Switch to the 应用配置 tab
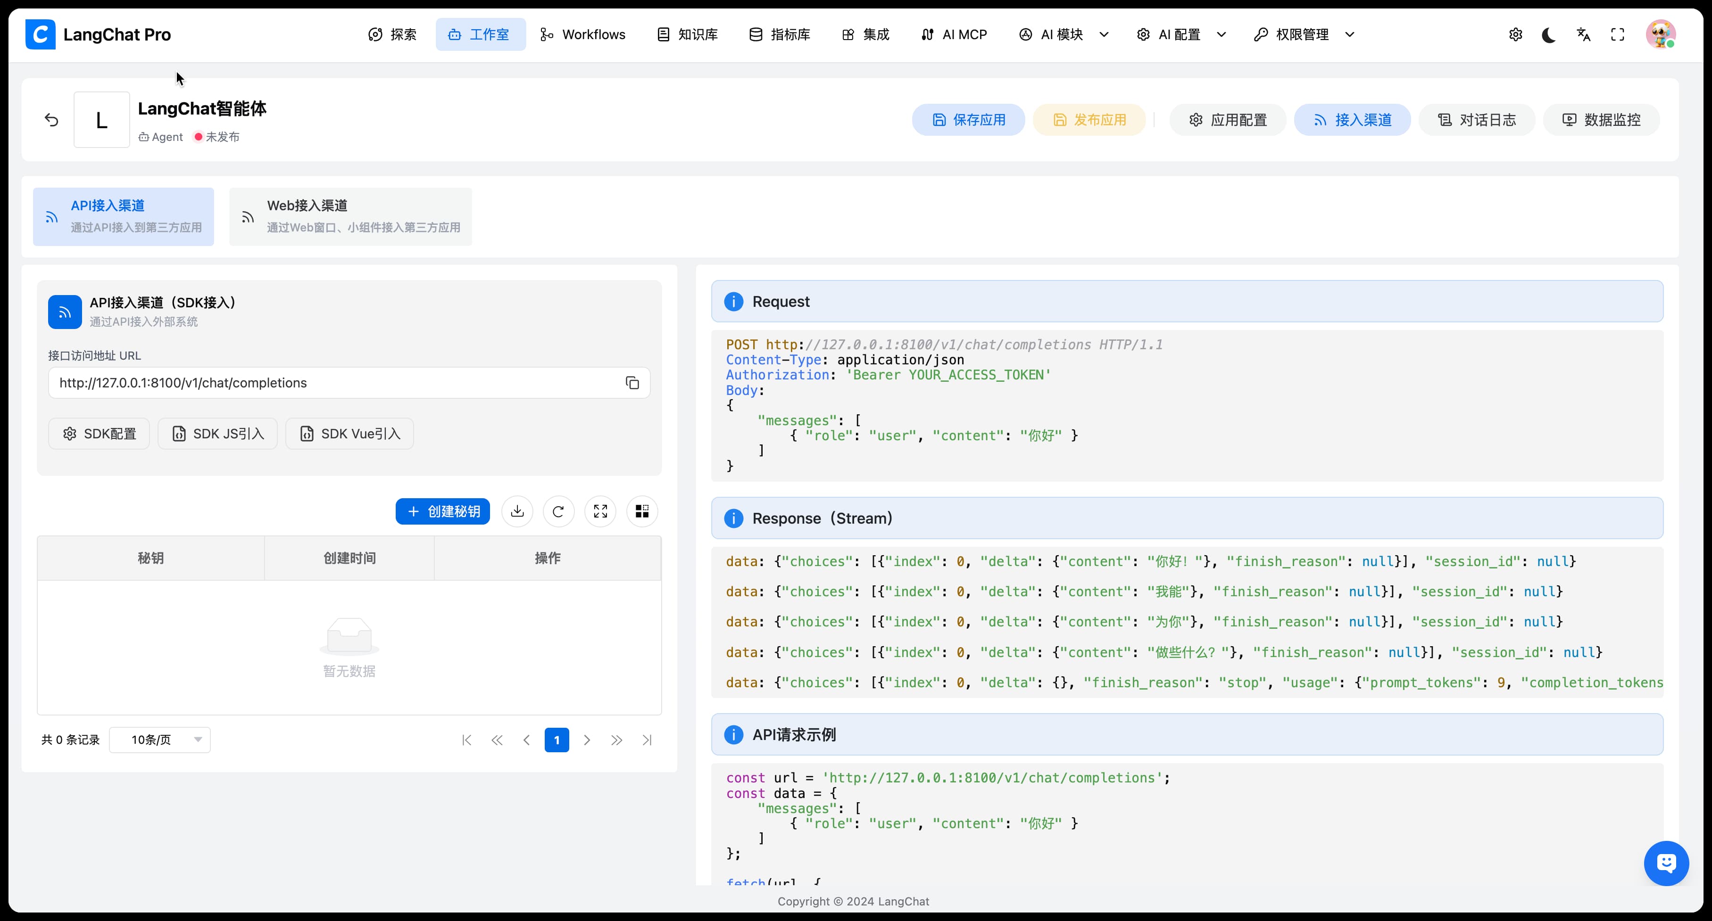 pos(1228,120)
